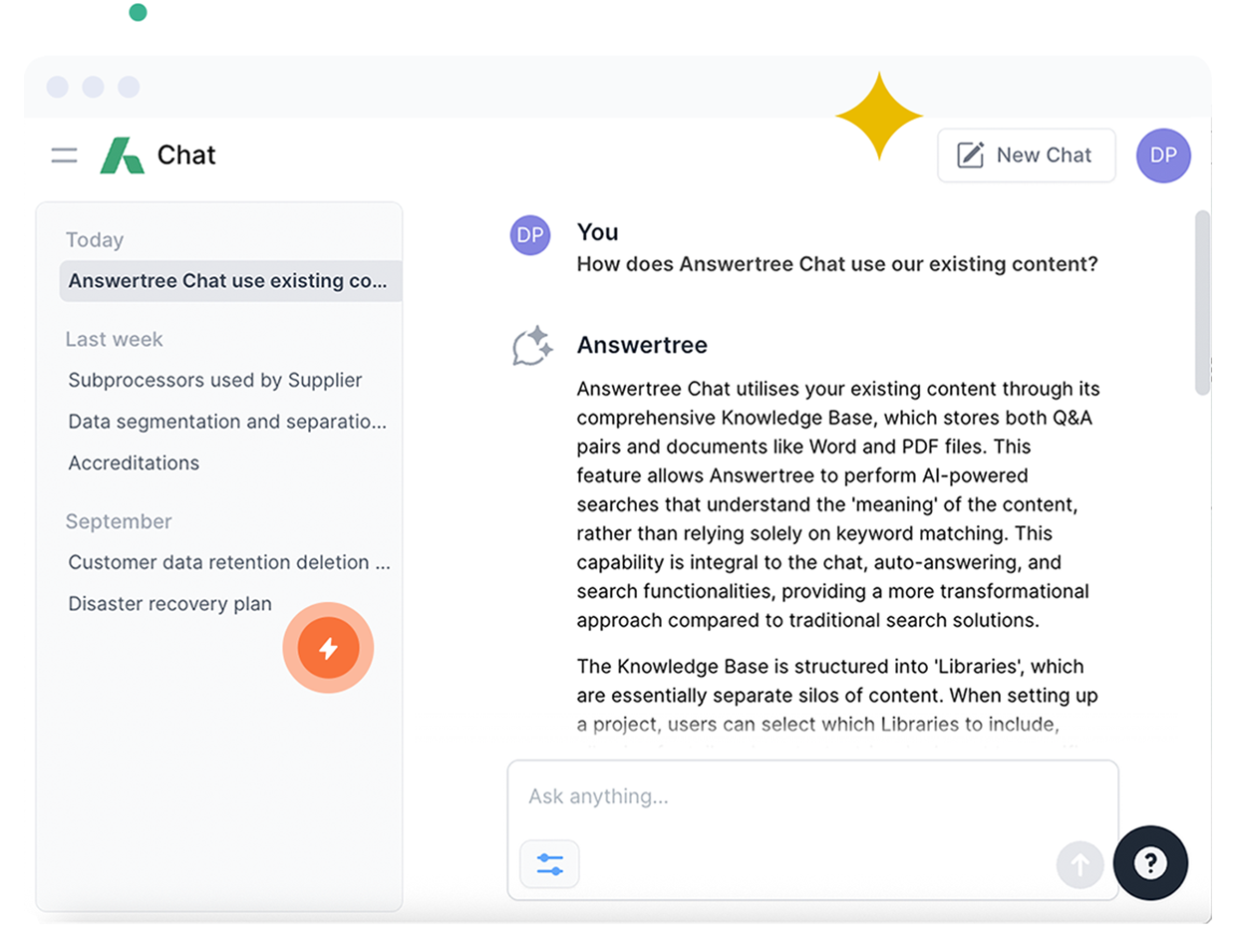This screenshot has width=1236, height=927.
Task: Start a New Chat
Action: point(1026,155)
